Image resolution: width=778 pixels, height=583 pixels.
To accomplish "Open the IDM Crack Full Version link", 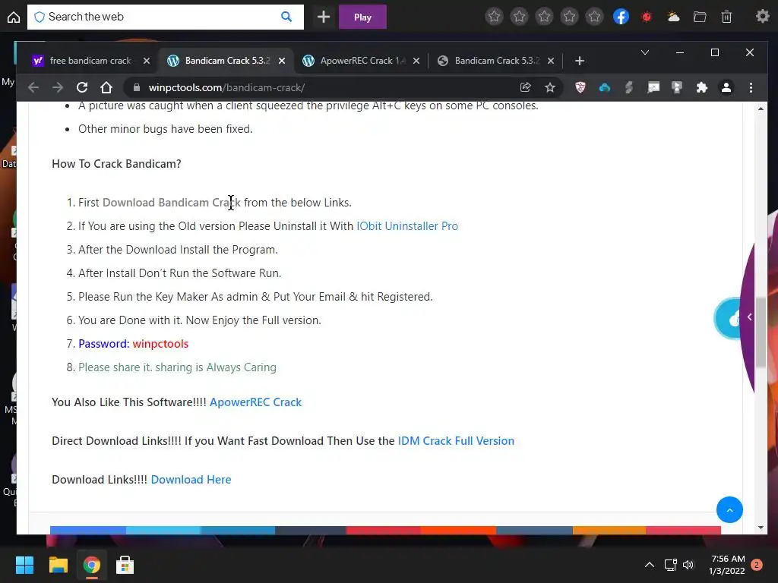I will tap(456, 441).
